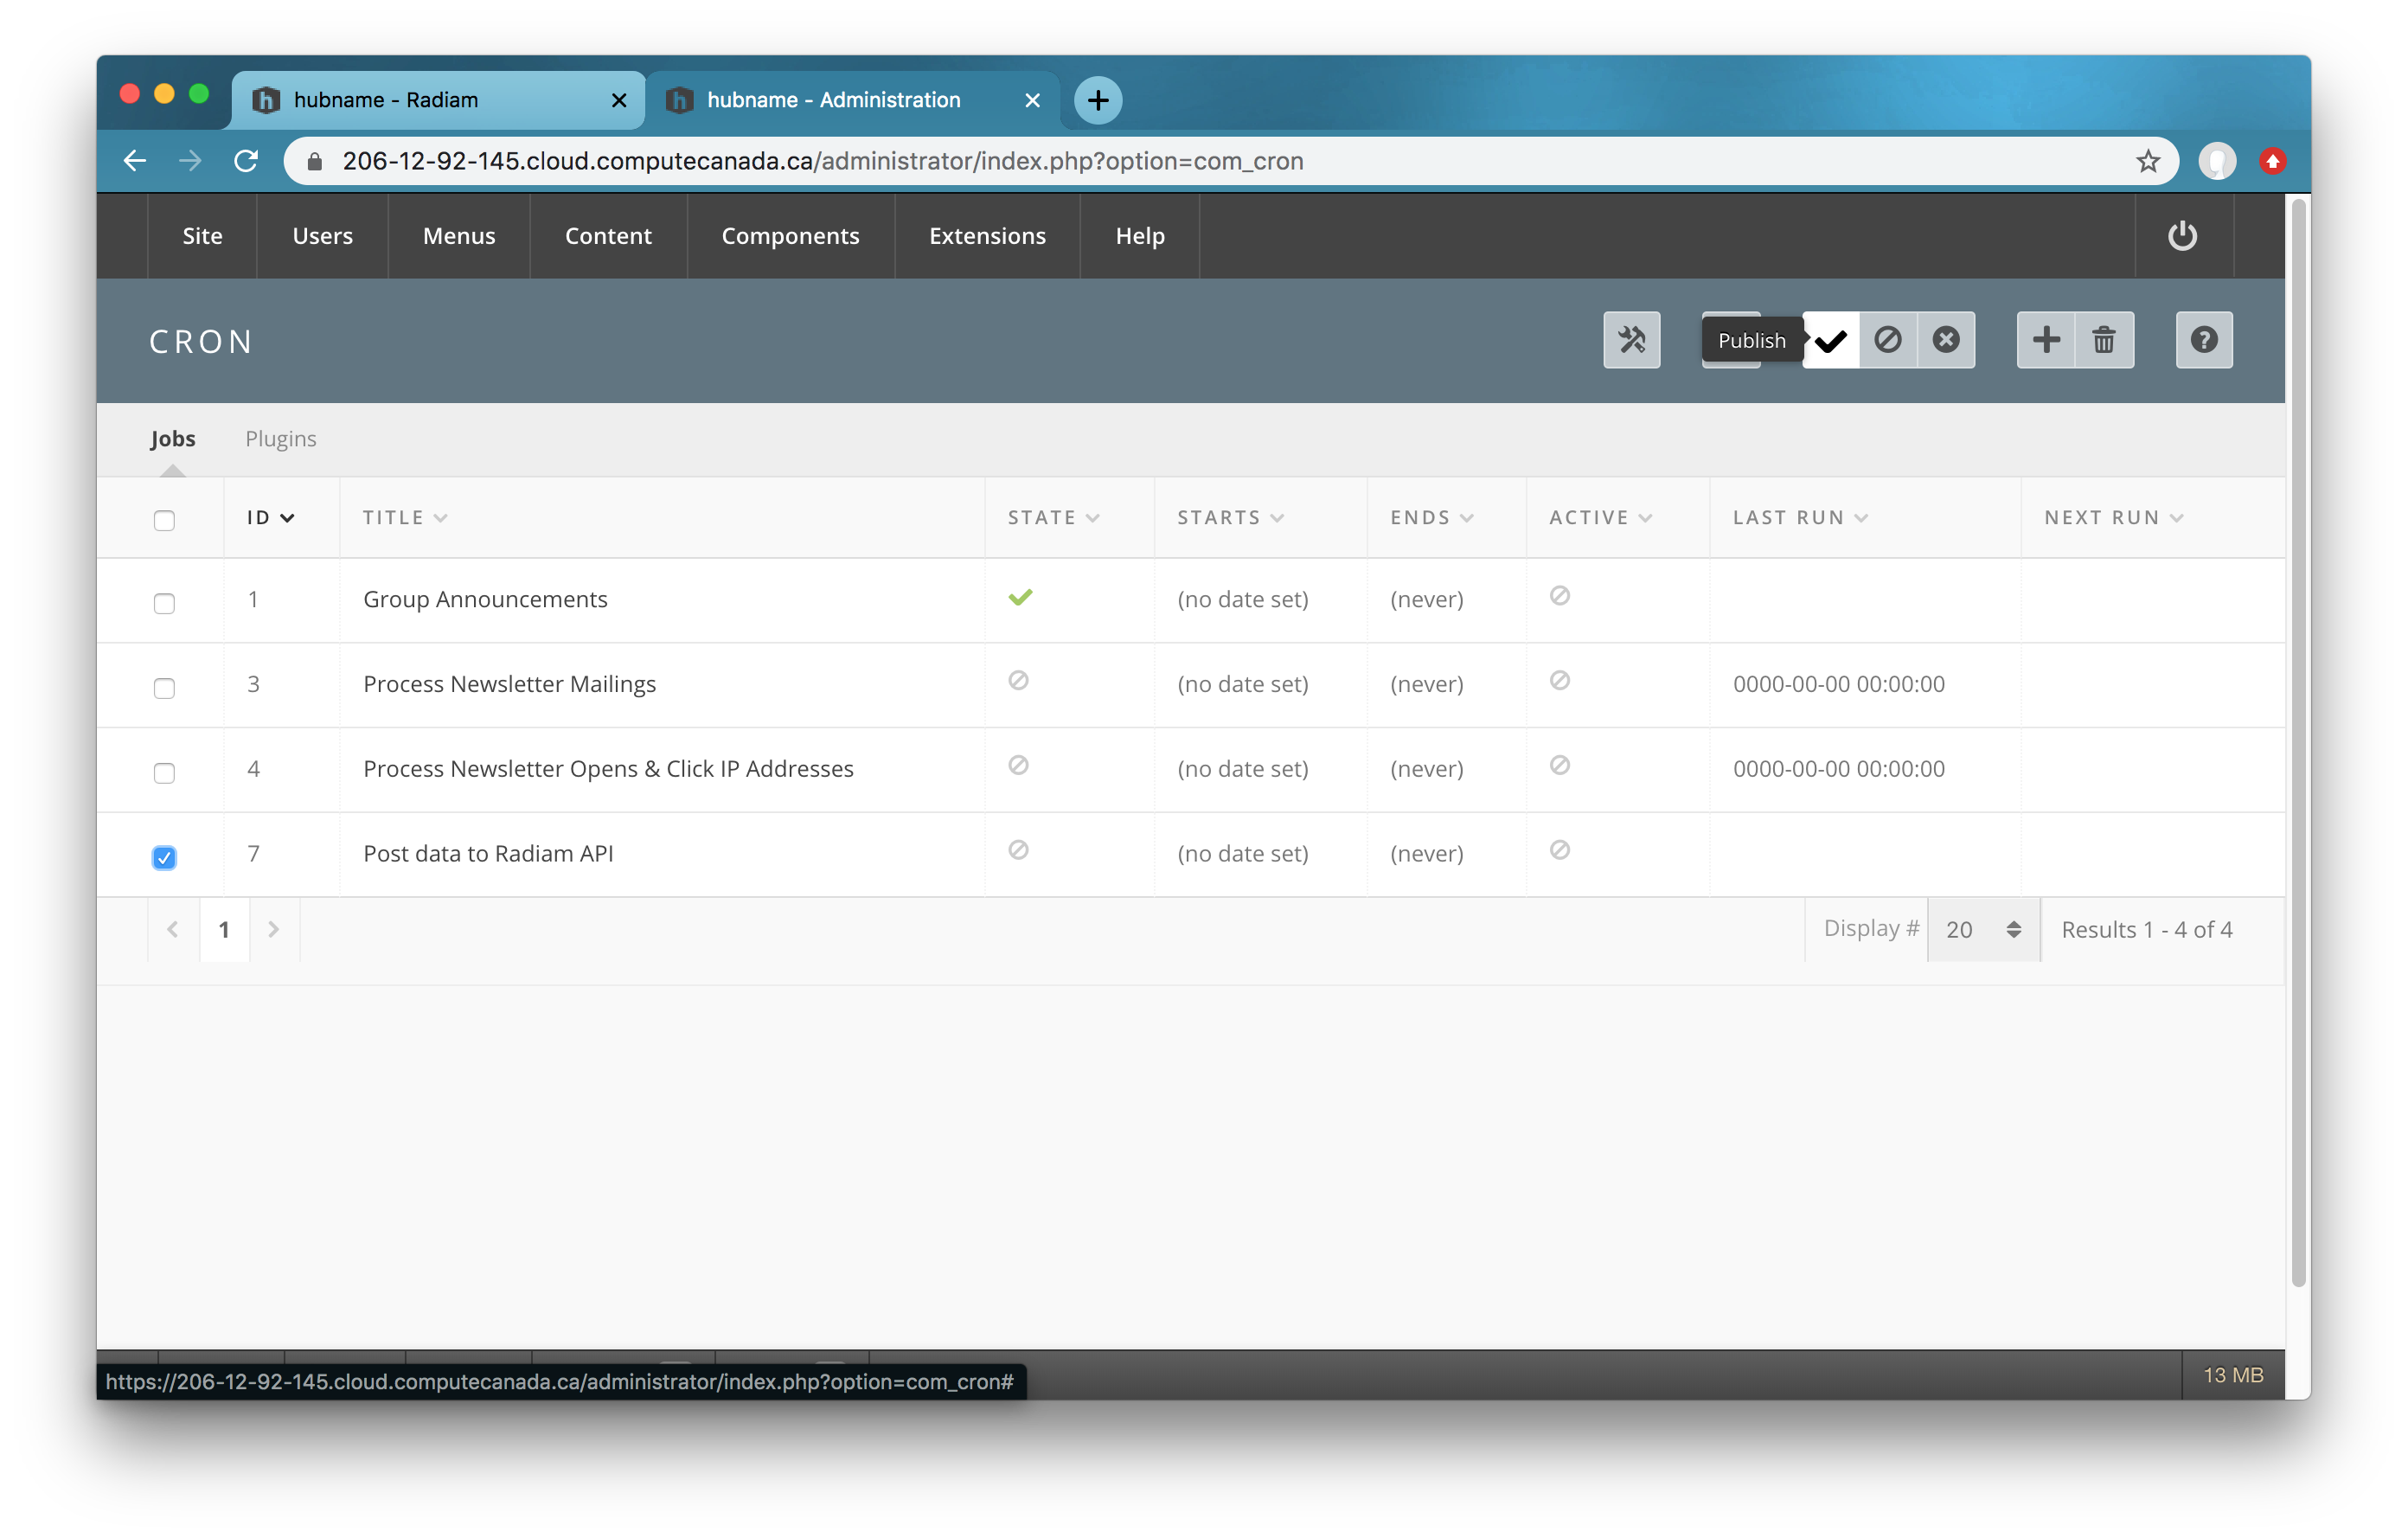The width and height of the screenshot is (2408, 1538).
Task: Click the red update extension icon
Action: point(2273,161)
